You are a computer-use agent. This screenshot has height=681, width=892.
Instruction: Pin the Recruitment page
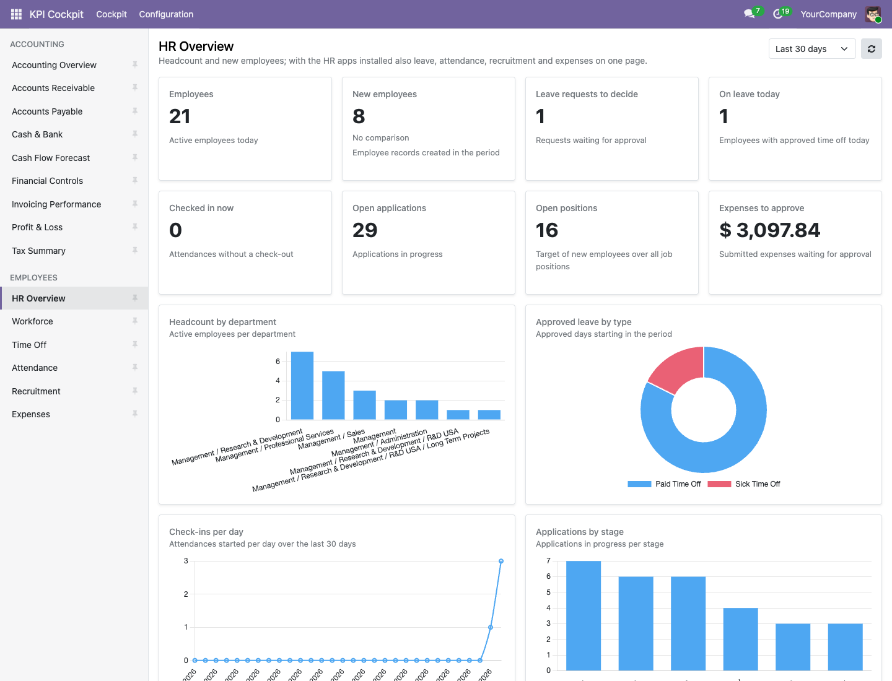coord(135,391)
